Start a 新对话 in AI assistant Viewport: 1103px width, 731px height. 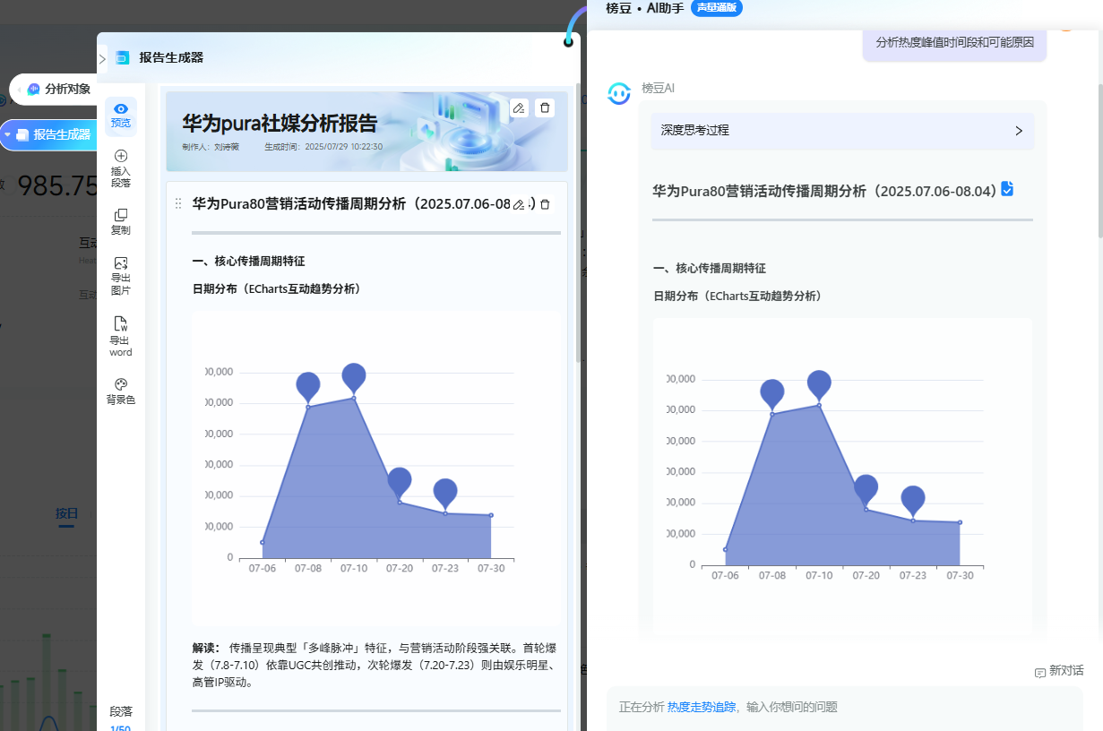tap(1059, 671)
